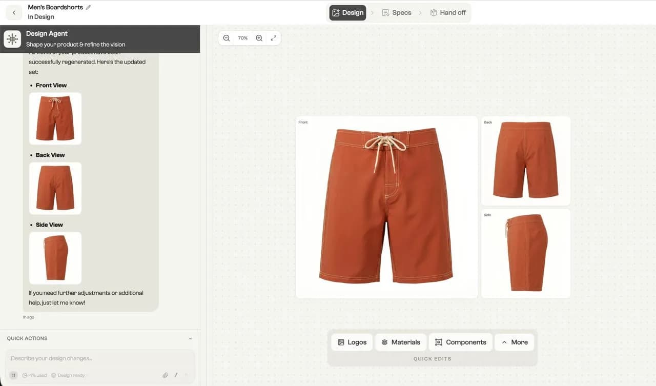656x386 pixels.
Task: Open the Materials quick edit
Action: tap(401, 342)
